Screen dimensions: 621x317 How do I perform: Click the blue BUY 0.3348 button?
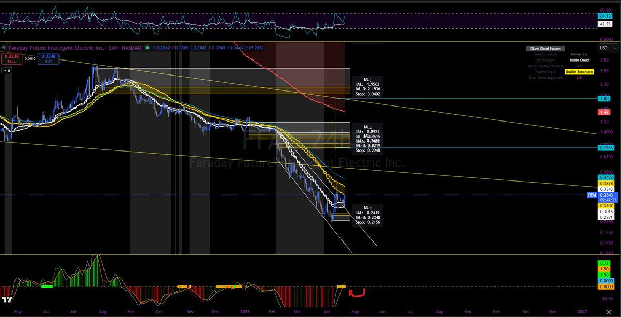click(50, 58)
